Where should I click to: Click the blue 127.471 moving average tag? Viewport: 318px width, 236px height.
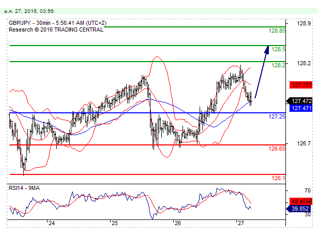pyautogui.click(x=301, y=108)
